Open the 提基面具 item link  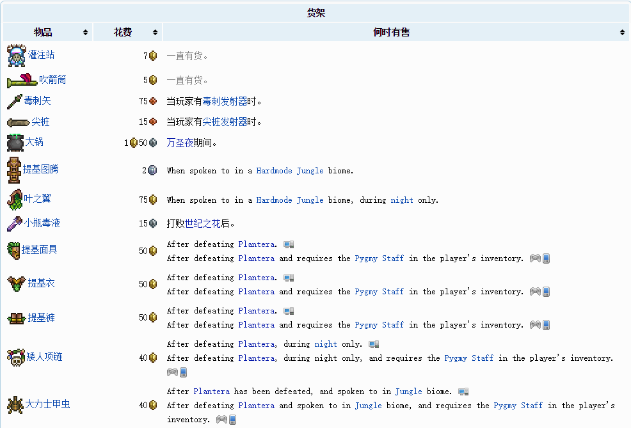pos(40,250)
